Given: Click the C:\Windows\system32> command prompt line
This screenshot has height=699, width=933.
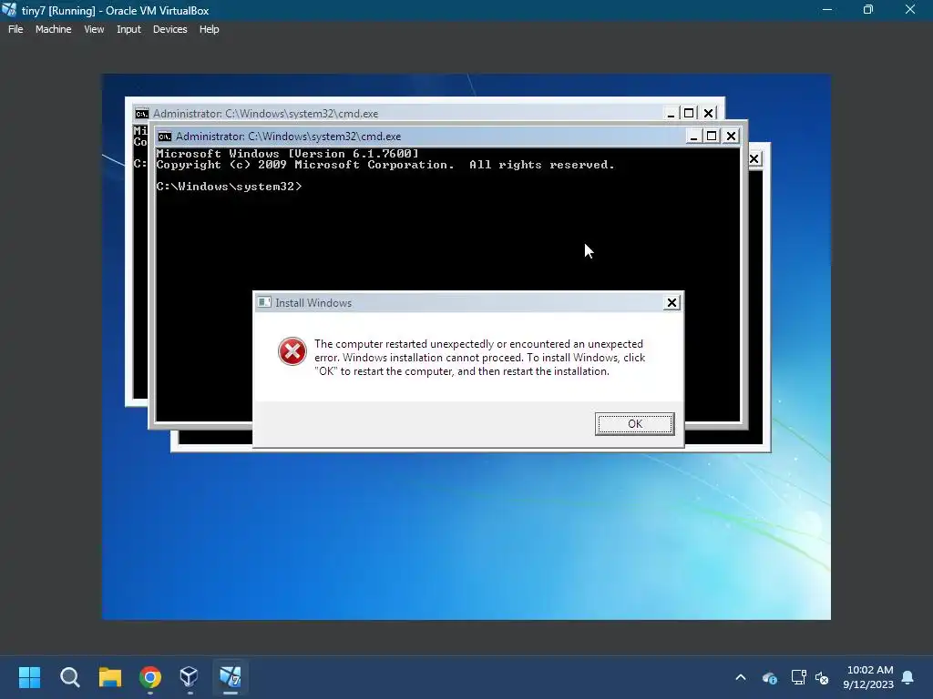Looking at the screenshot, I should tap(229, 187).
